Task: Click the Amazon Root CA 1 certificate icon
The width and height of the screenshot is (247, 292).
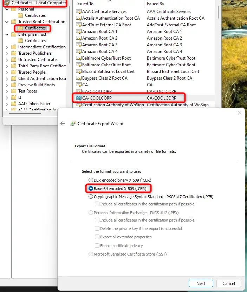Action: (79, 32)
